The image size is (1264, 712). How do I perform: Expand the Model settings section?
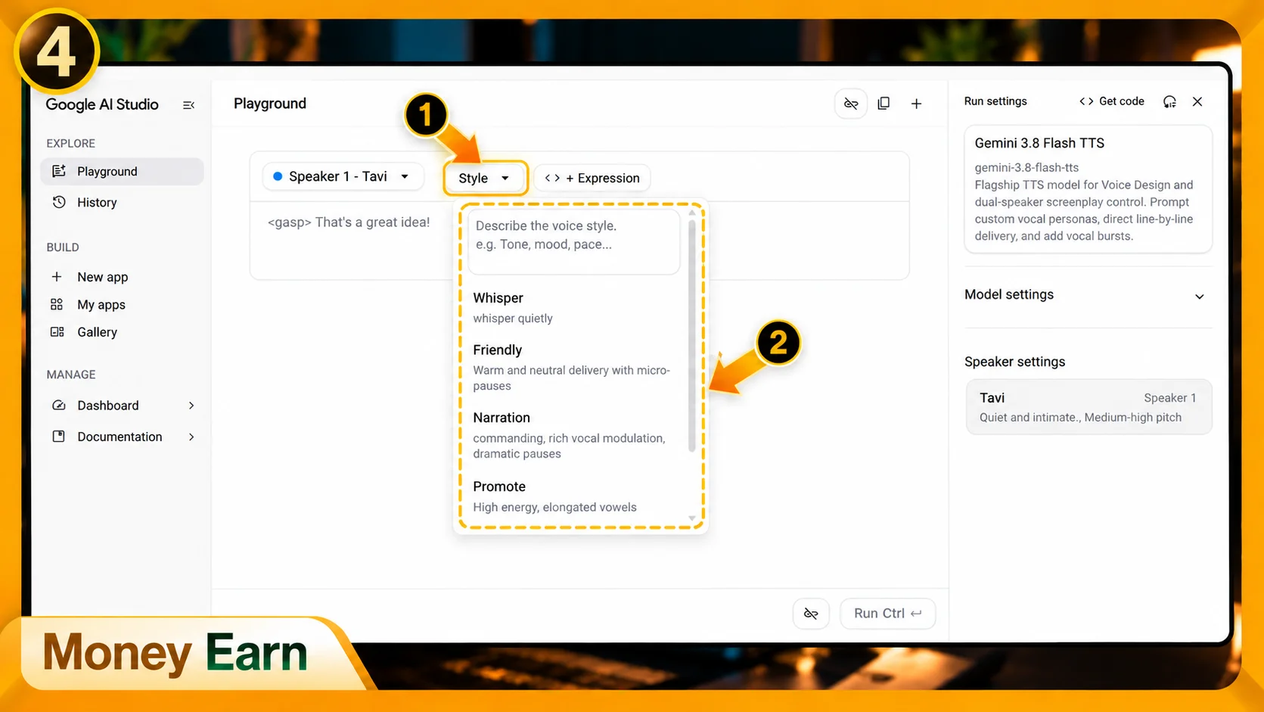(x=1088, y=295)
